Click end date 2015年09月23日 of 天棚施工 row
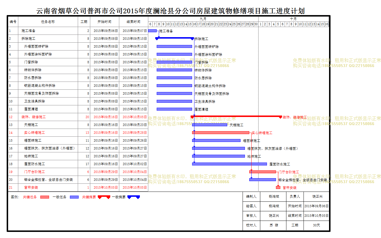The height and width of the screenshot is (238, 381). click(x=135, y=125)
